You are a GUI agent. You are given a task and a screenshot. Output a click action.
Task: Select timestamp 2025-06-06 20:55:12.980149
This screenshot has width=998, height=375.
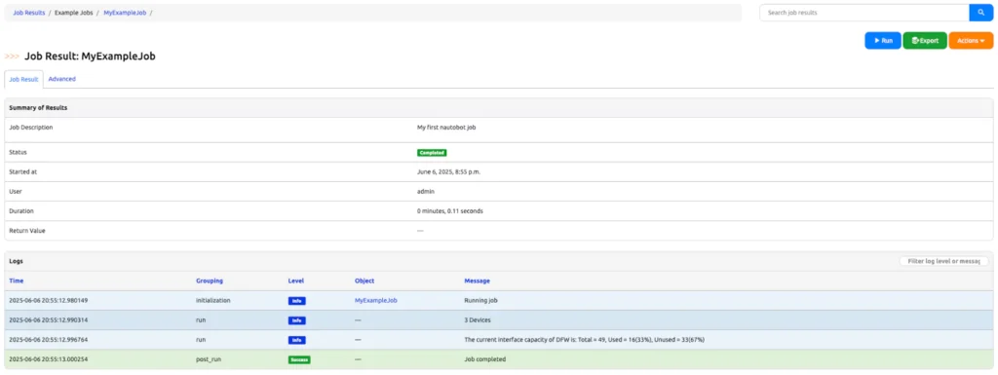click(49, 301)
